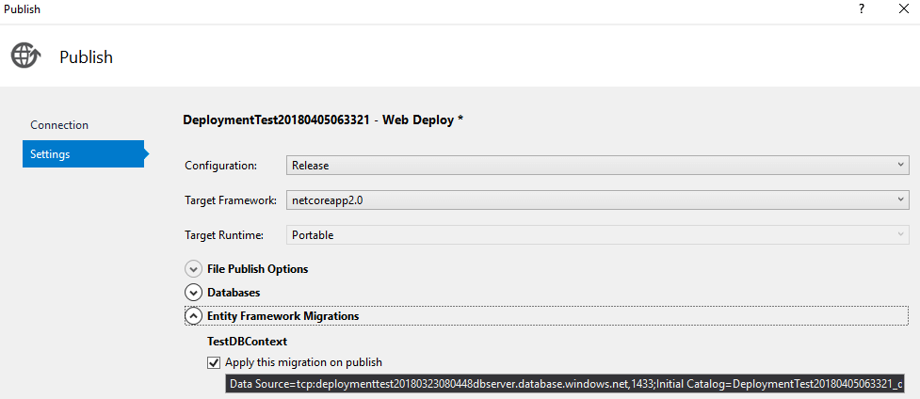Click the Databases heading text
920x399 pixels.
point(234,293)
